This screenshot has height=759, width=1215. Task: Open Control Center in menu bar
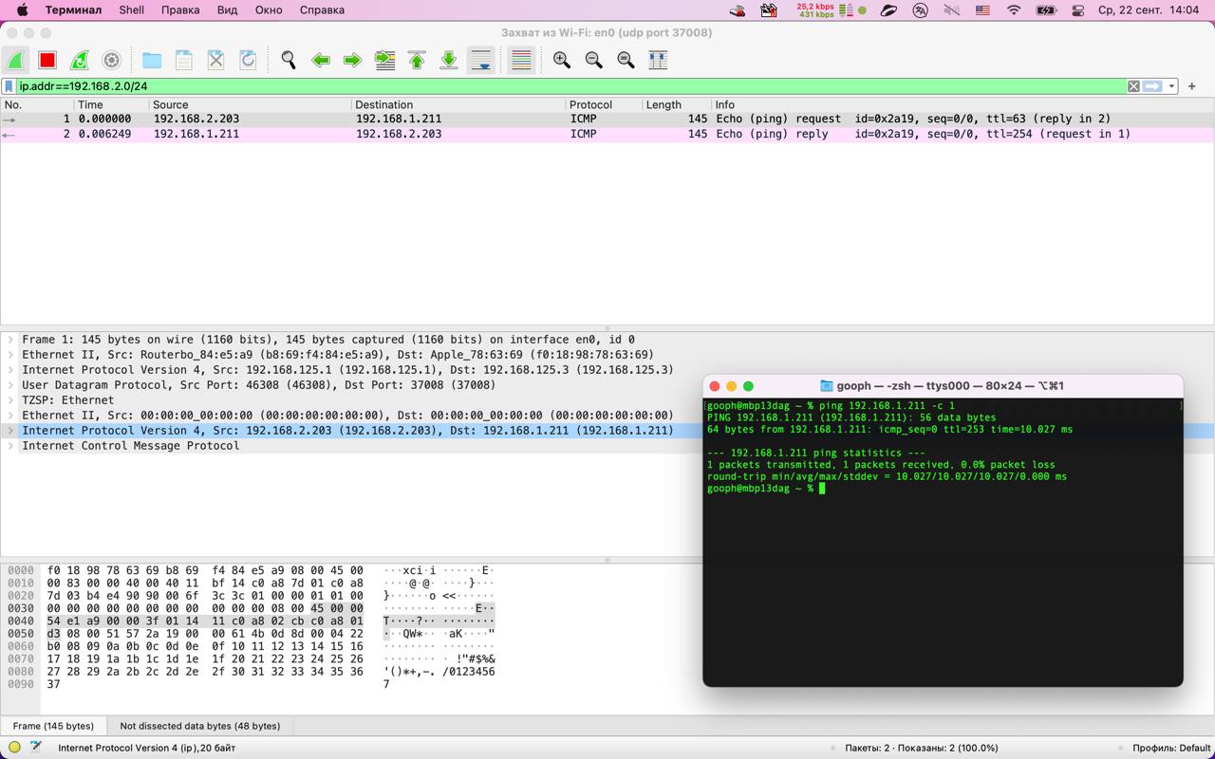click(x=1077, y=10)
